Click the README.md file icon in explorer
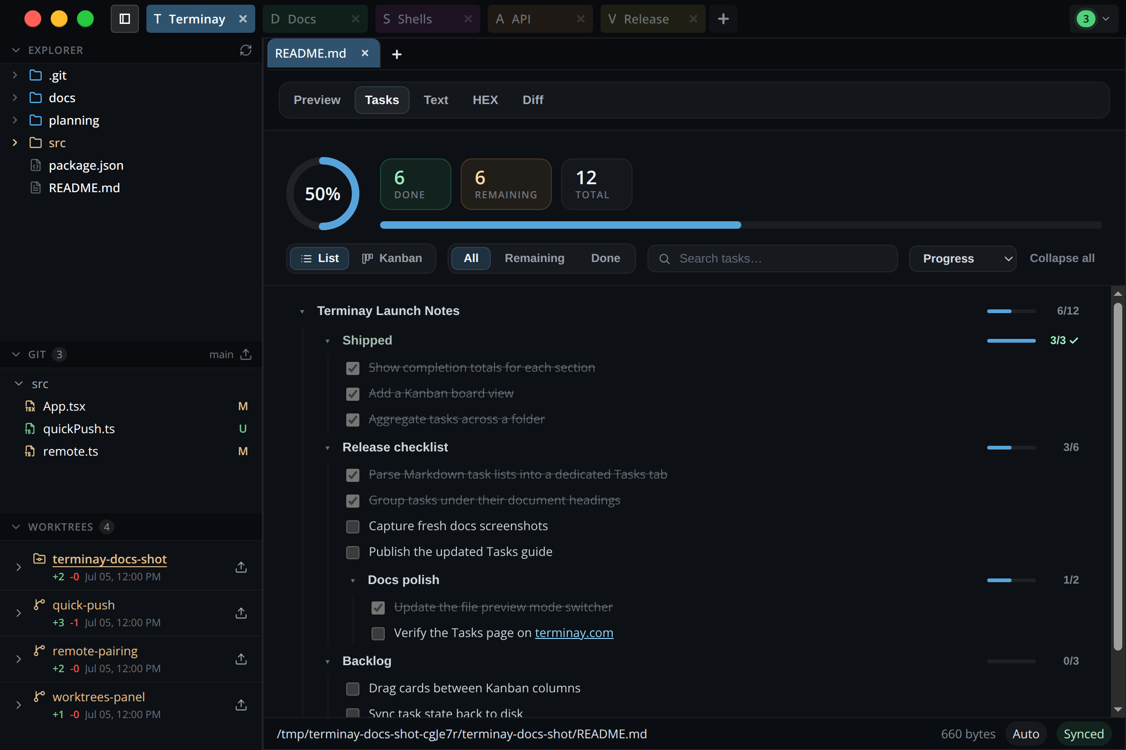Image resolution: width=1126 pixels, height=750 pixels. click(x=36, y=187)
